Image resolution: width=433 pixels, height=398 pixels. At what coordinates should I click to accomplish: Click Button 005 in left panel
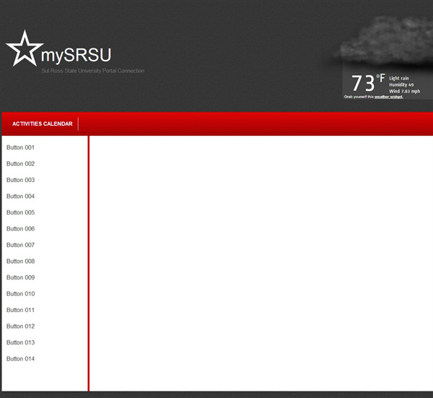point(21,212)
